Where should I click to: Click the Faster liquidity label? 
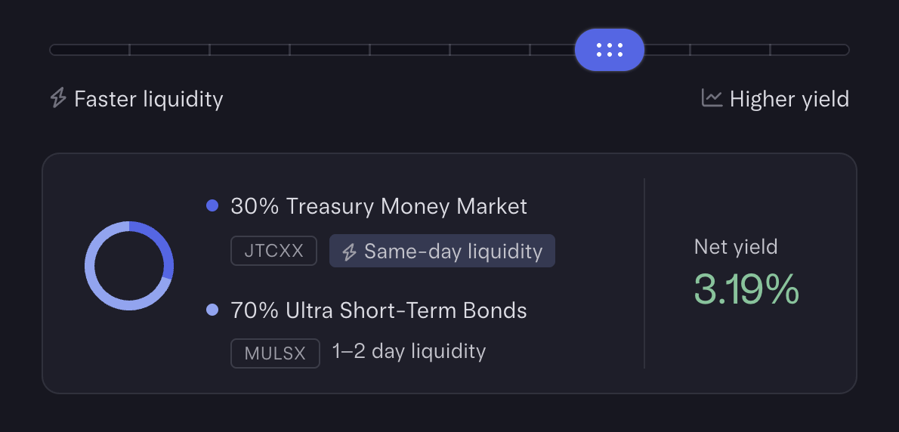tap(148, 99)
